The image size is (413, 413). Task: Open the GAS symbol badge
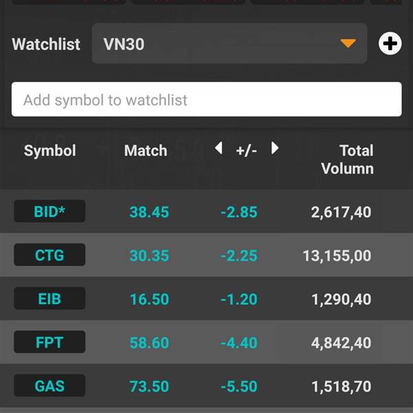pos(50,385)
